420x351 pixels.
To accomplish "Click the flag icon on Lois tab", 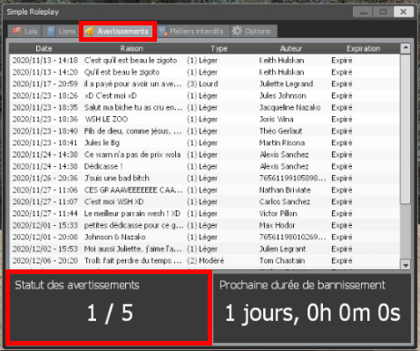I will (17, 31).
